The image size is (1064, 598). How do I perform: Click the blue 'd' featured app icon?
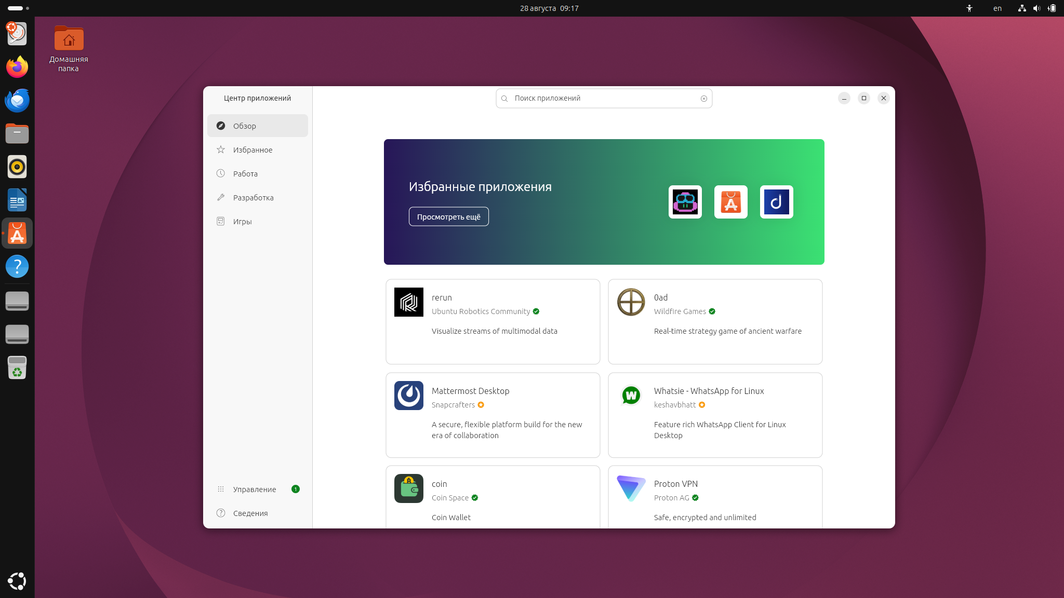tap(777, 202)
